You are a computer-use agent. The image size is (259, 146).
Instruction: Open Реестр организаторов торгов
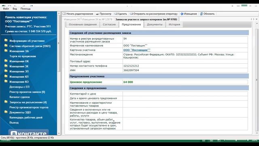(x=29, y=107)
